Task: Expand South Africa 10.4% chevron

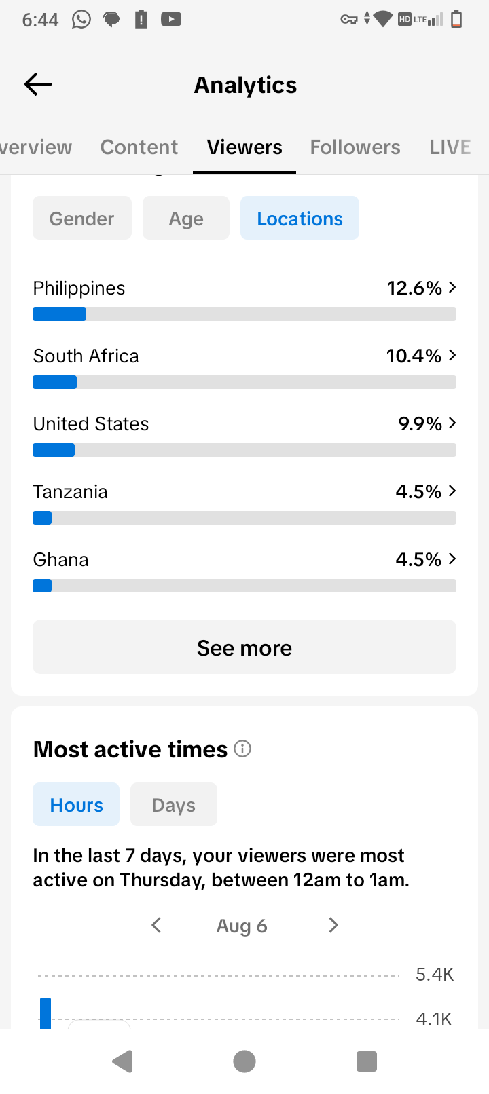Action: [x=452, y=355]
